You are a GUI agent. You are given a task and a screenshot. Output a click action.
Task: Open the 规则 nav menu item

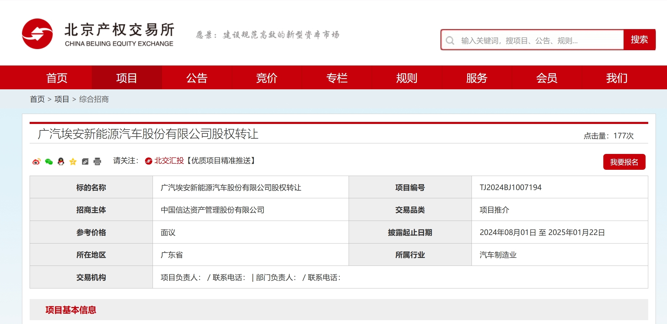click(407, 78)
